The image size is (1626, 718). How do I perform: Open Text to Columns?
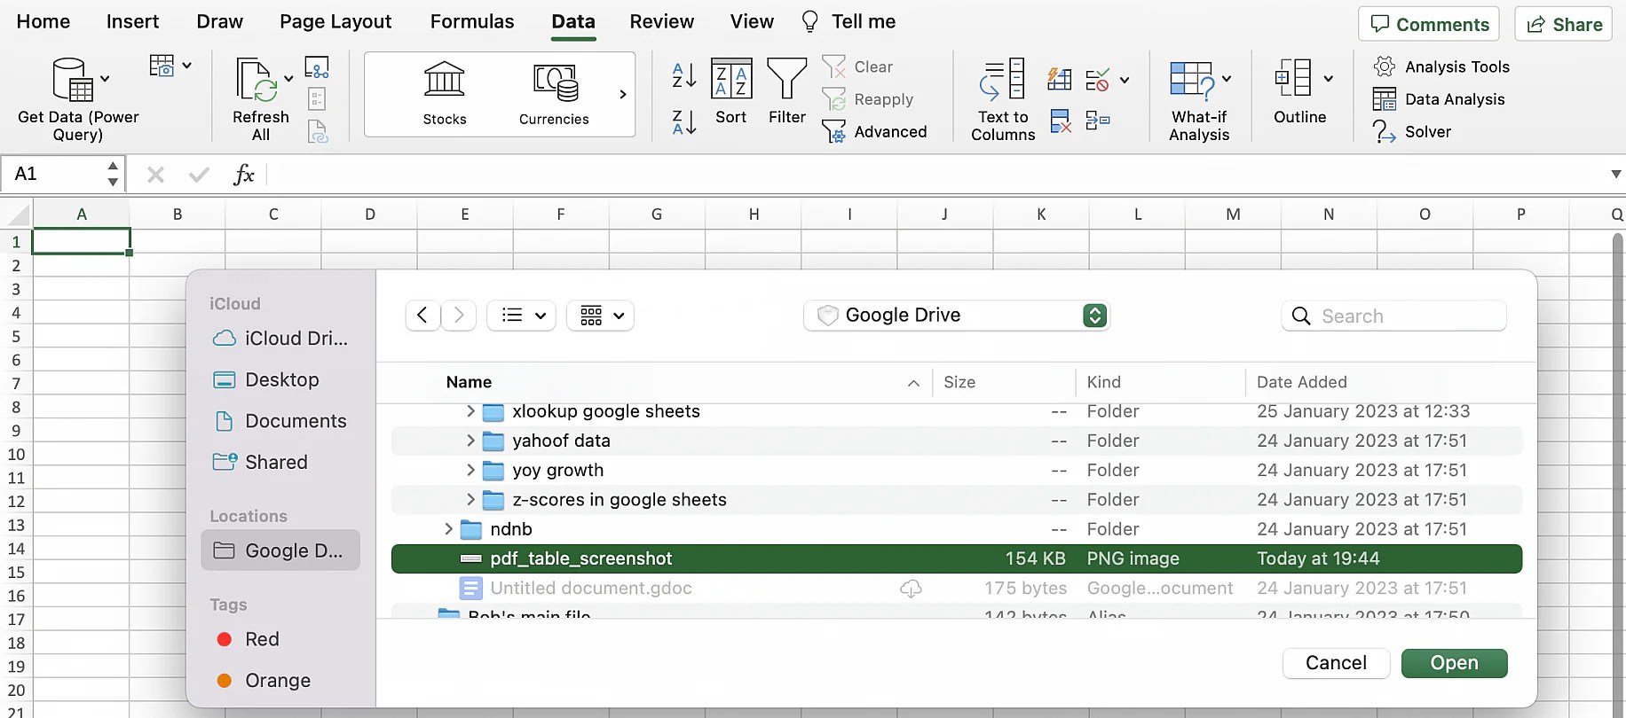[1003, 99]
